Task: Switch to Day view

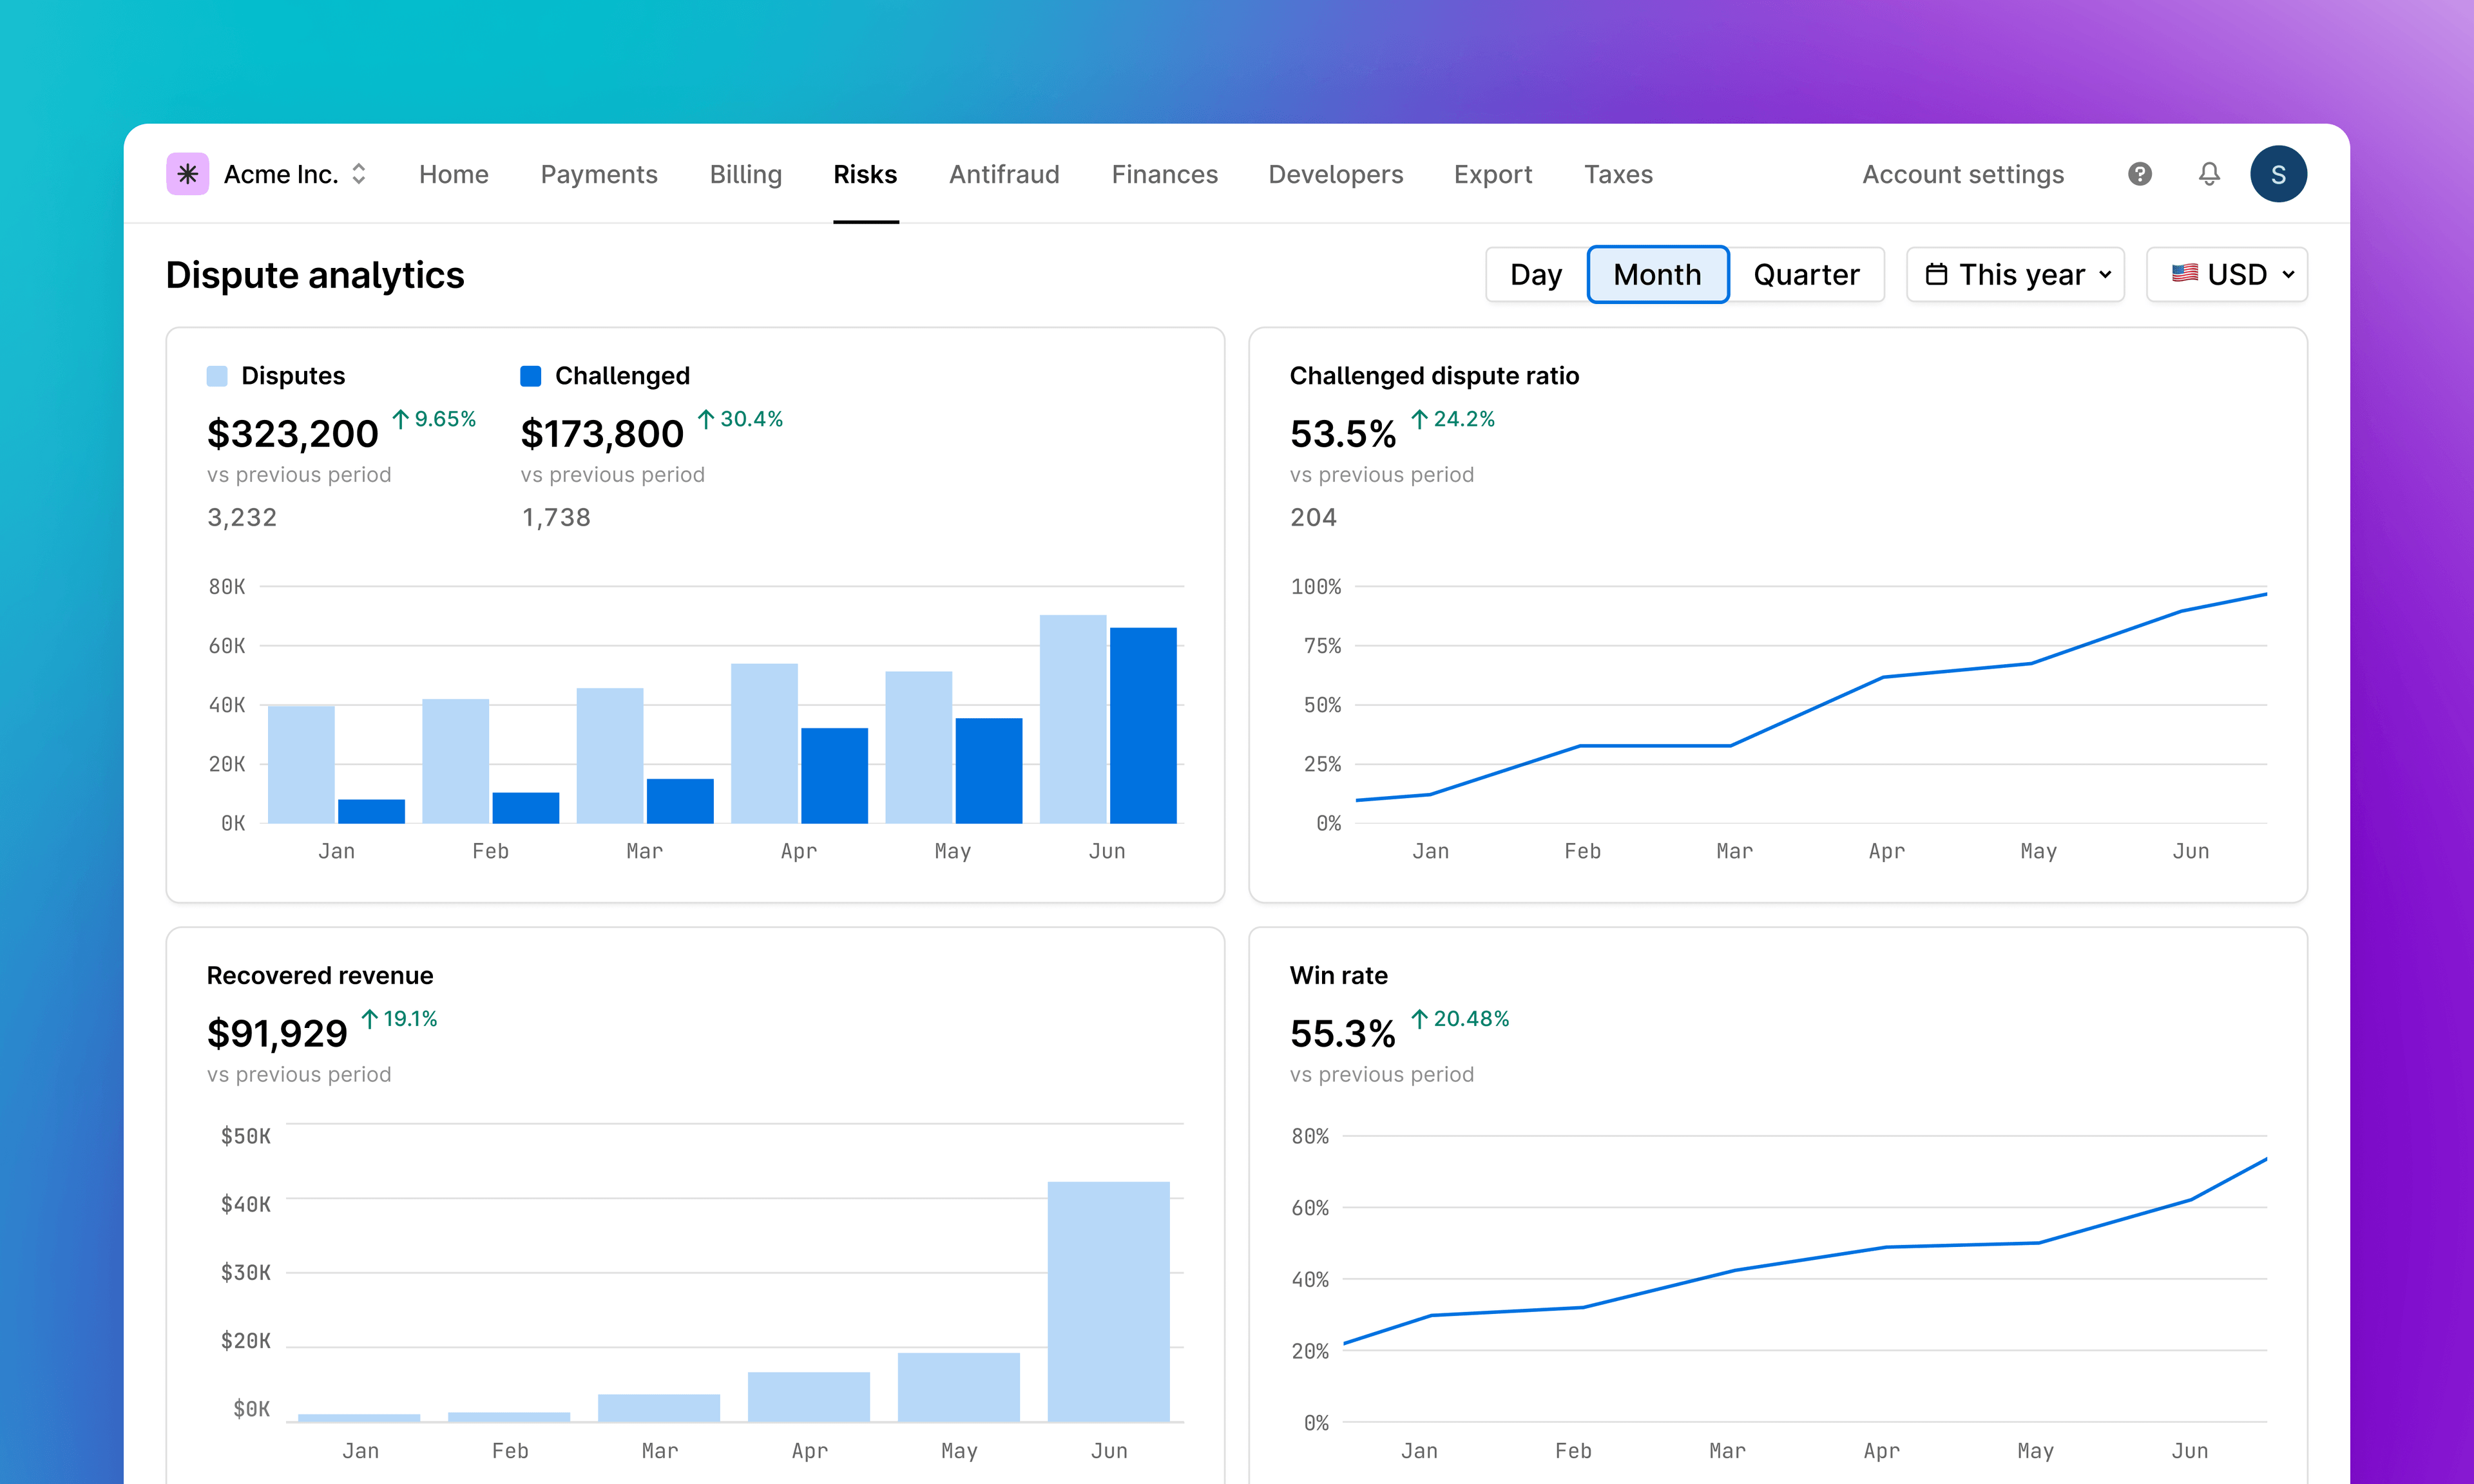Action: (1536, 274)
